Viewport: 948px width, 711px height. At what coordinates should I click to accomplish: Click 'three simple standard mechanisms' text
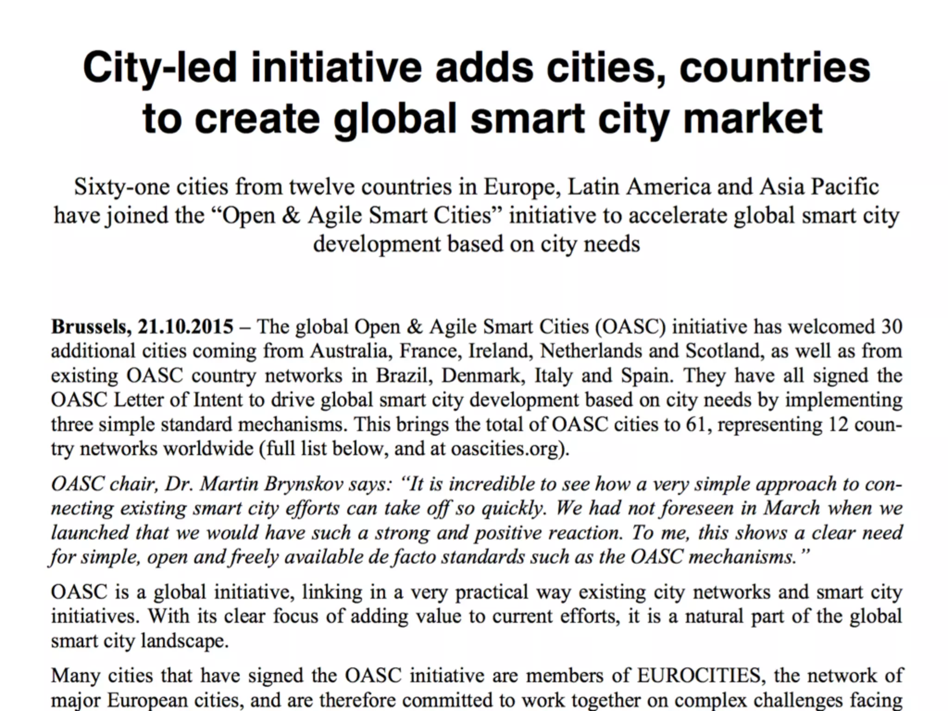pyautogui.click(x=198, y=424)
